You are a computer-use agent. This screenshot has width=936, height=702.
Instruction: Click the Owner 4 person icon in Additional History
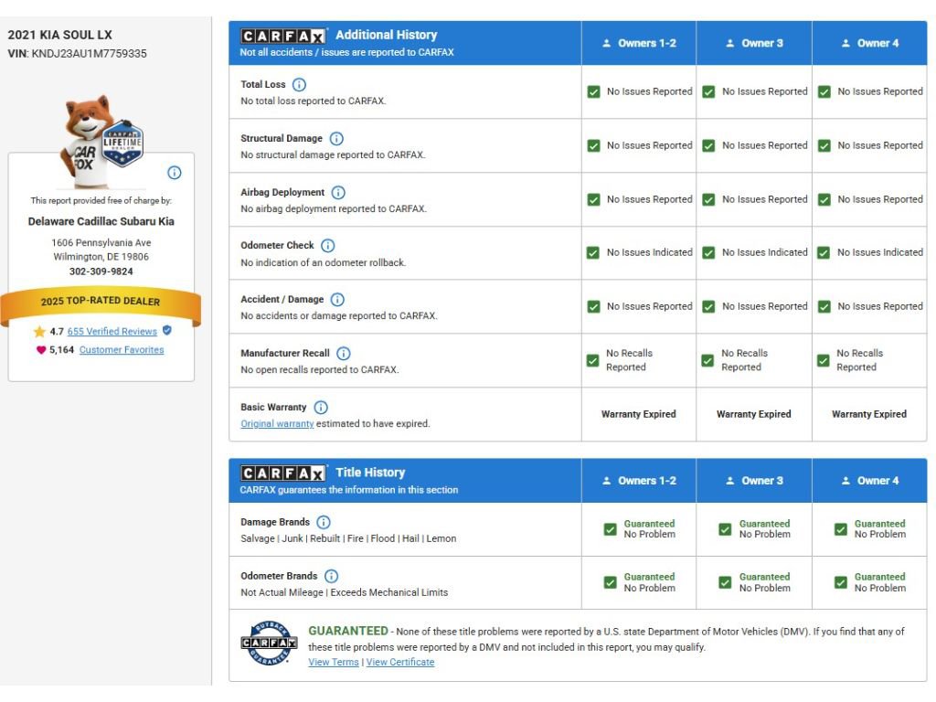point(846,43)
